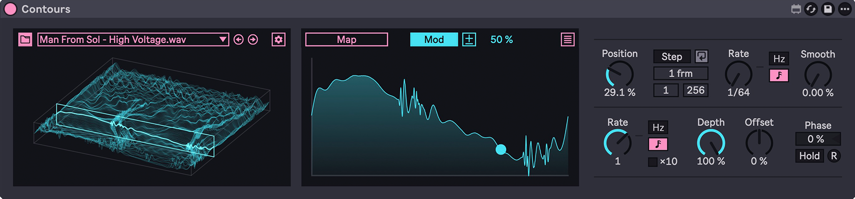This screenshot has height=199, width=855.
Task: Select the Step mode button
Action: (x=672, y=57)
